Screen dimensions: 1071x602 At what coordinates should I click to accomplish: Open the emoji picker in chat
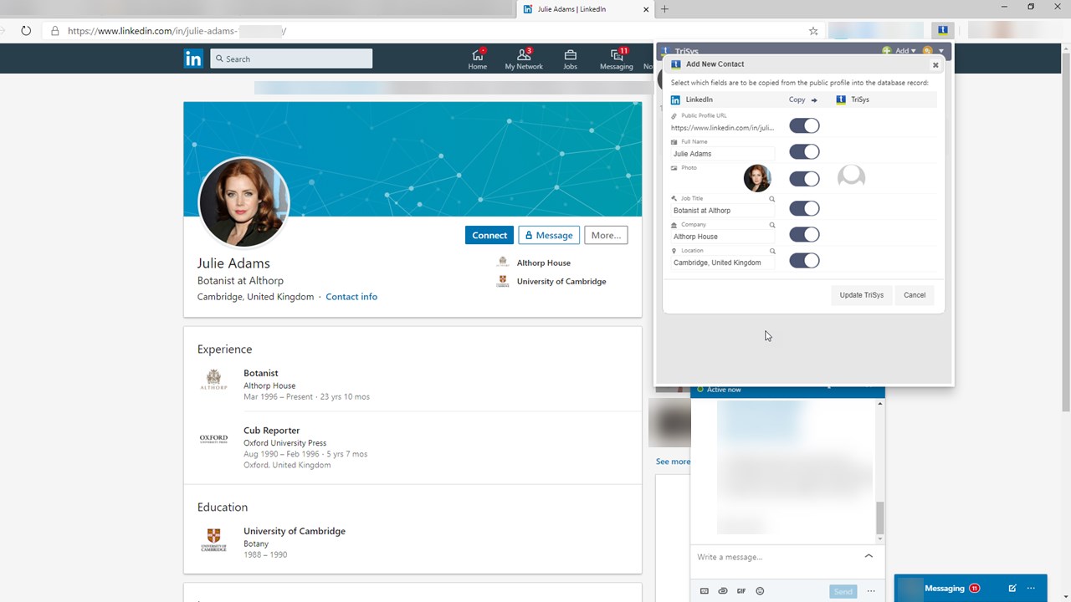[x=760, y=591]
